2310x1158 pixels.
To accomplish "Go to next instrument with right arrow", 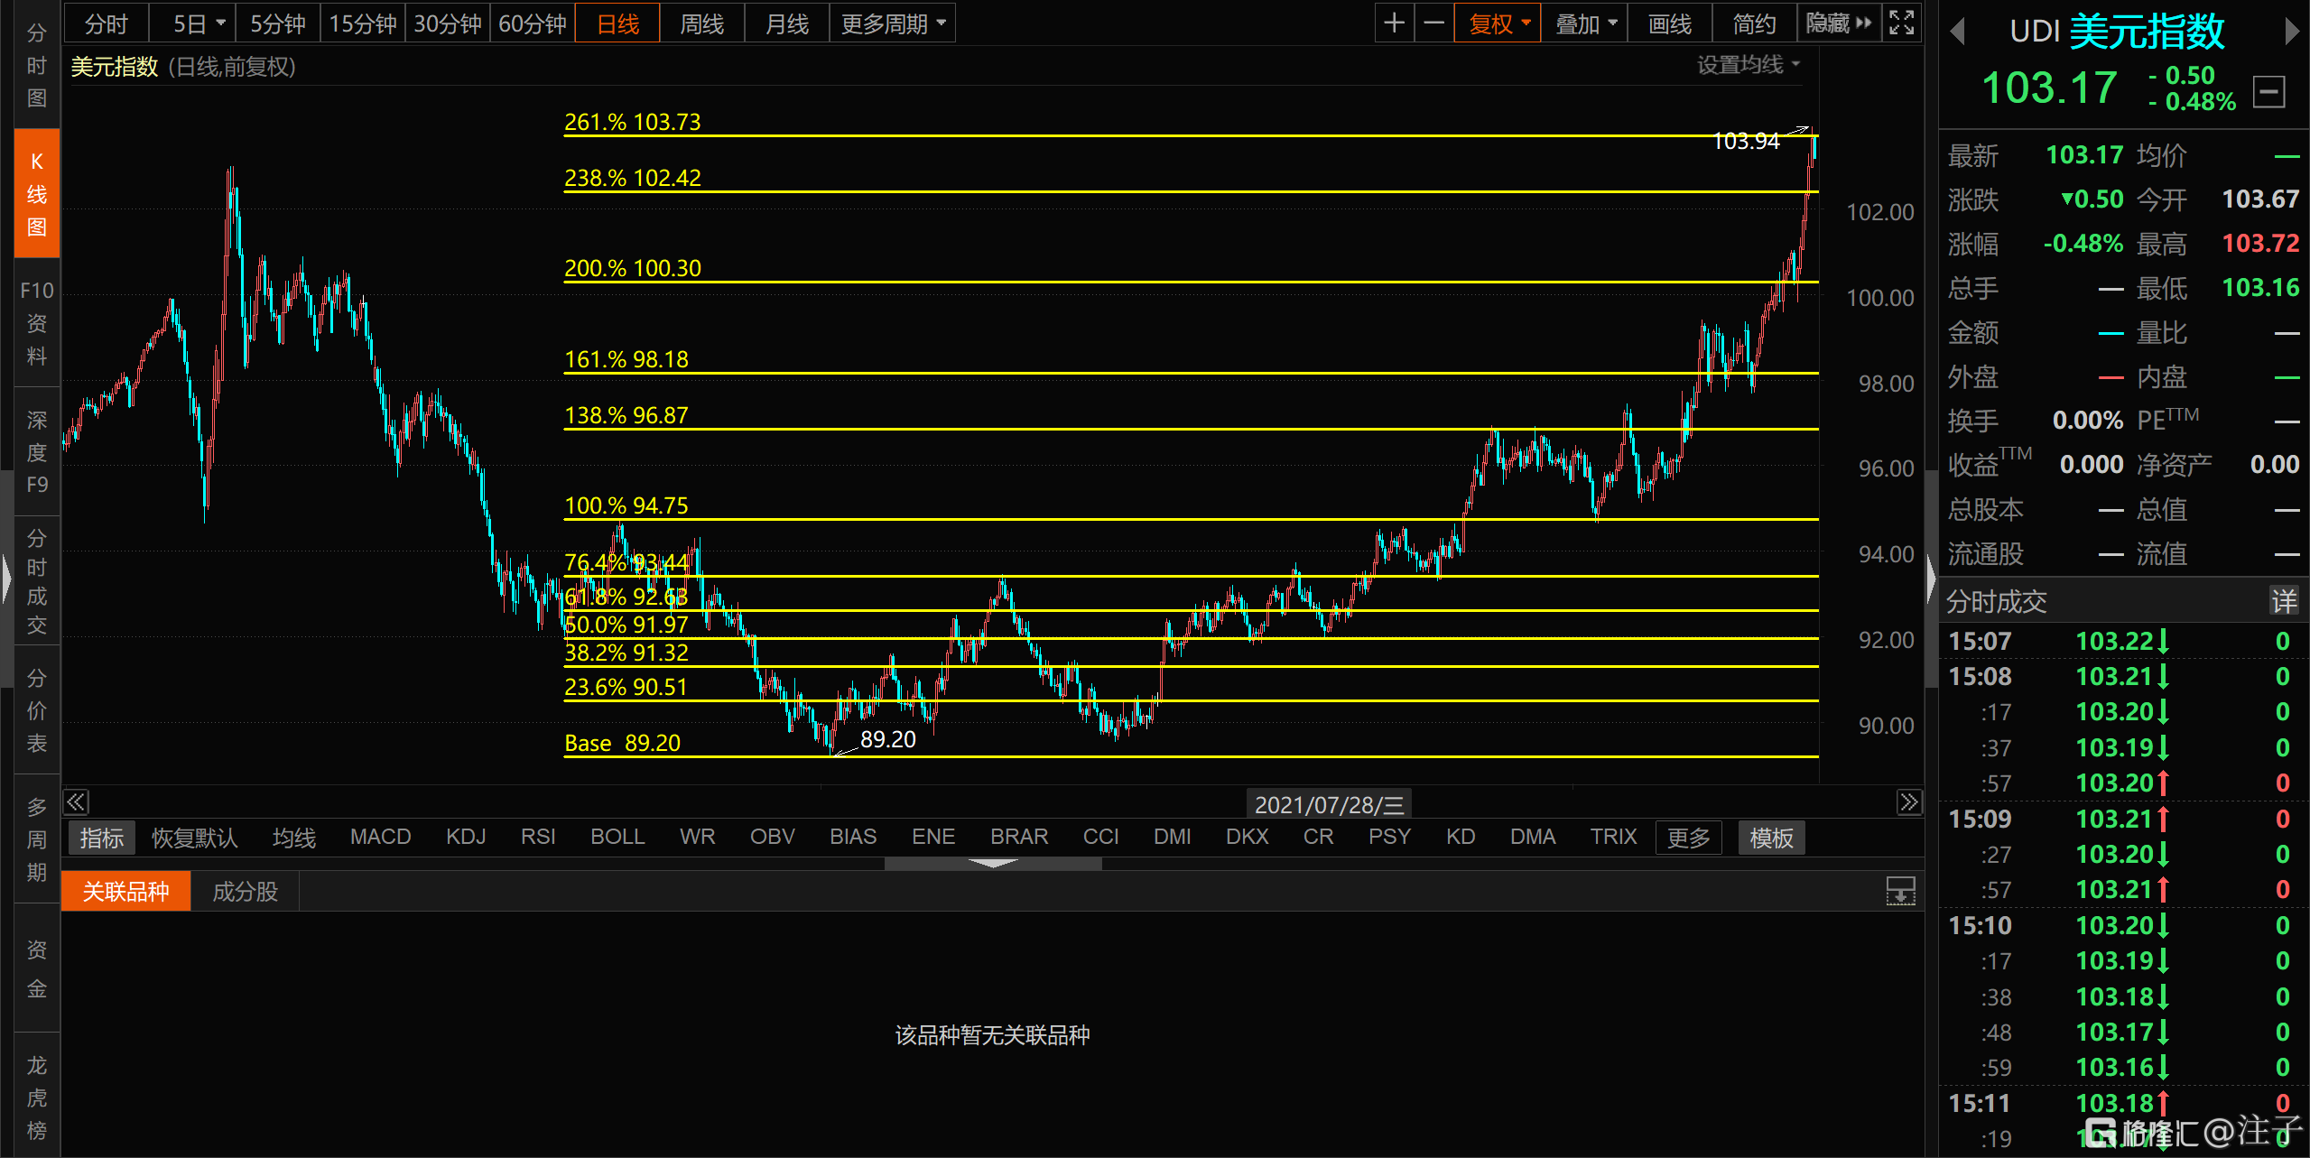I will coord(2291,32).
